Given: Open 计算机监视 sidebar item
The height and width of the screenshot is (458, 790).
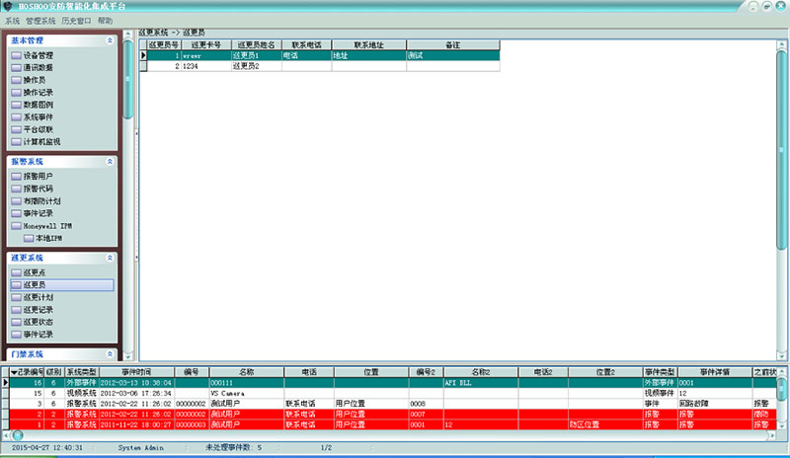Looking at the screenshot, I should [x=41, y=141].
